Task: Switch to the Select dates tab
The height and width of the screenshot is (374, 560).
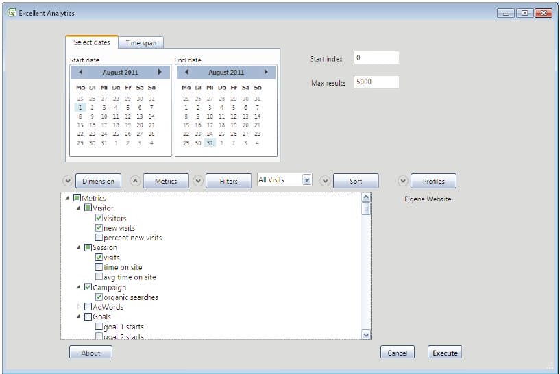Action: tap(92, 42)
